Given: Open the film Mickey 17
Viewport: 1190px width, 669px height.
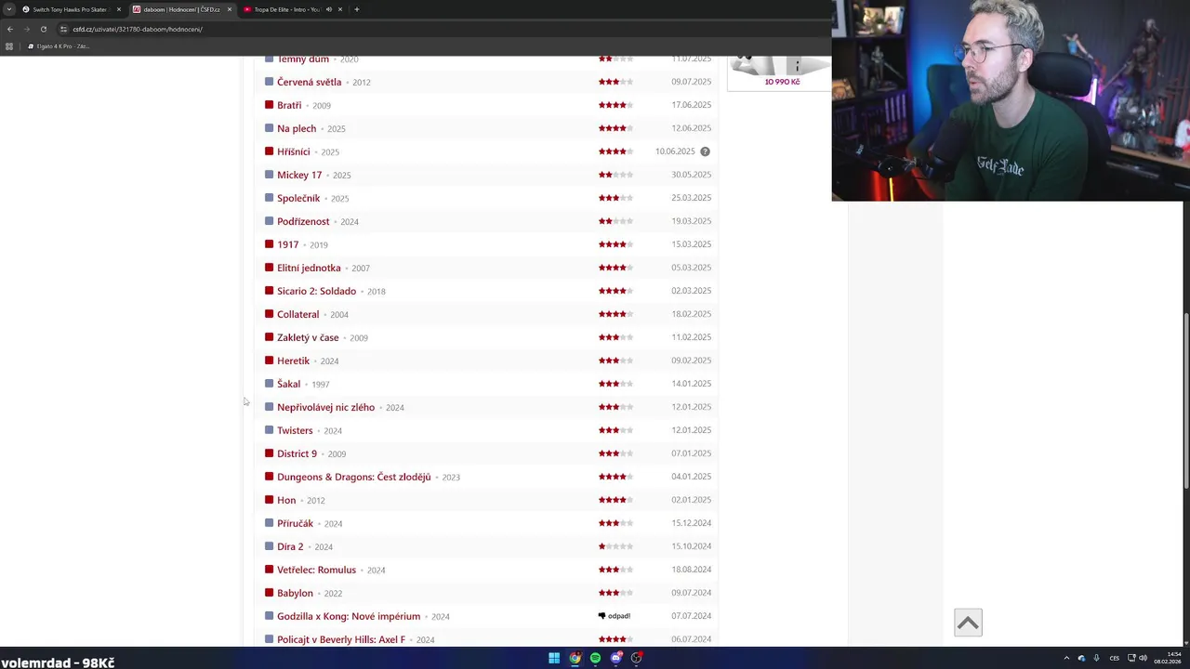Looking at the screenshot, I should (x=299, y=175).
